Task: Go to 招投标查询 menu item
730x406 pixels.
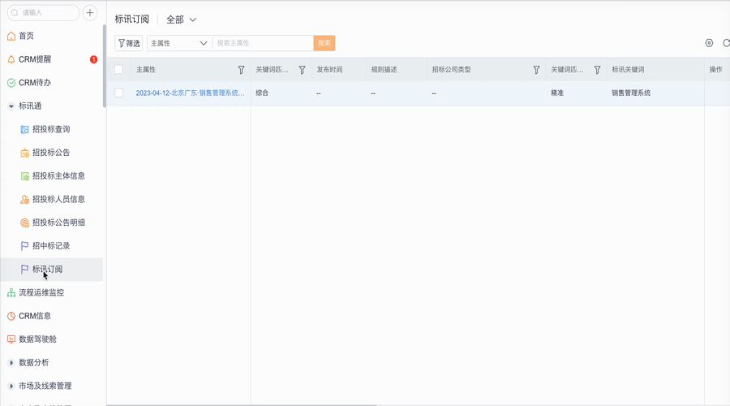Action: [51, 129]
